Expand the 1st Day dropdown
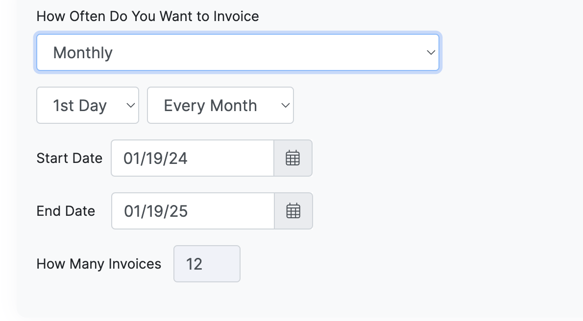583x321 pixels. pyautogui.click(x=88, y=105)
